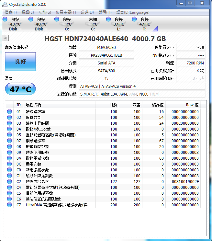
Task: Click the buffer size field 未知
Action: click(191, 48)
